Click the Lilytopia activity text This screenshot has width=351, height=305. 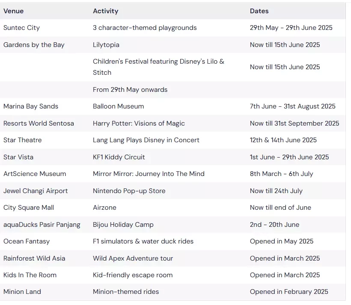point(106,45)
